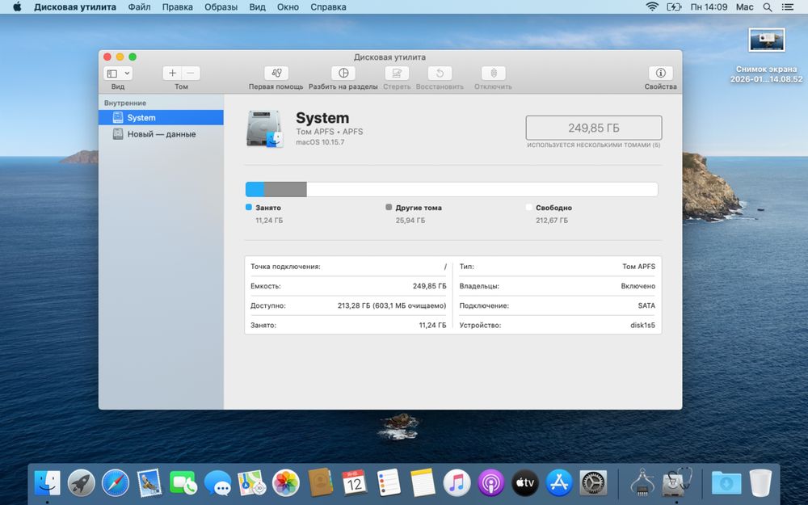
Task: Open Messages from the Dock
Action: pos(217,483)
